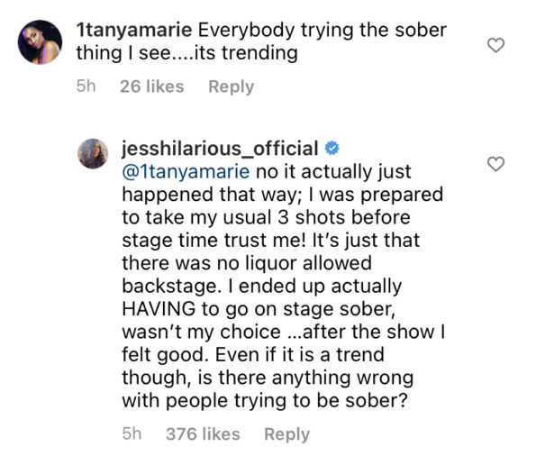536x465 pixels.
Task: Show who gave the 376 likes
Action: coord(203,434)
